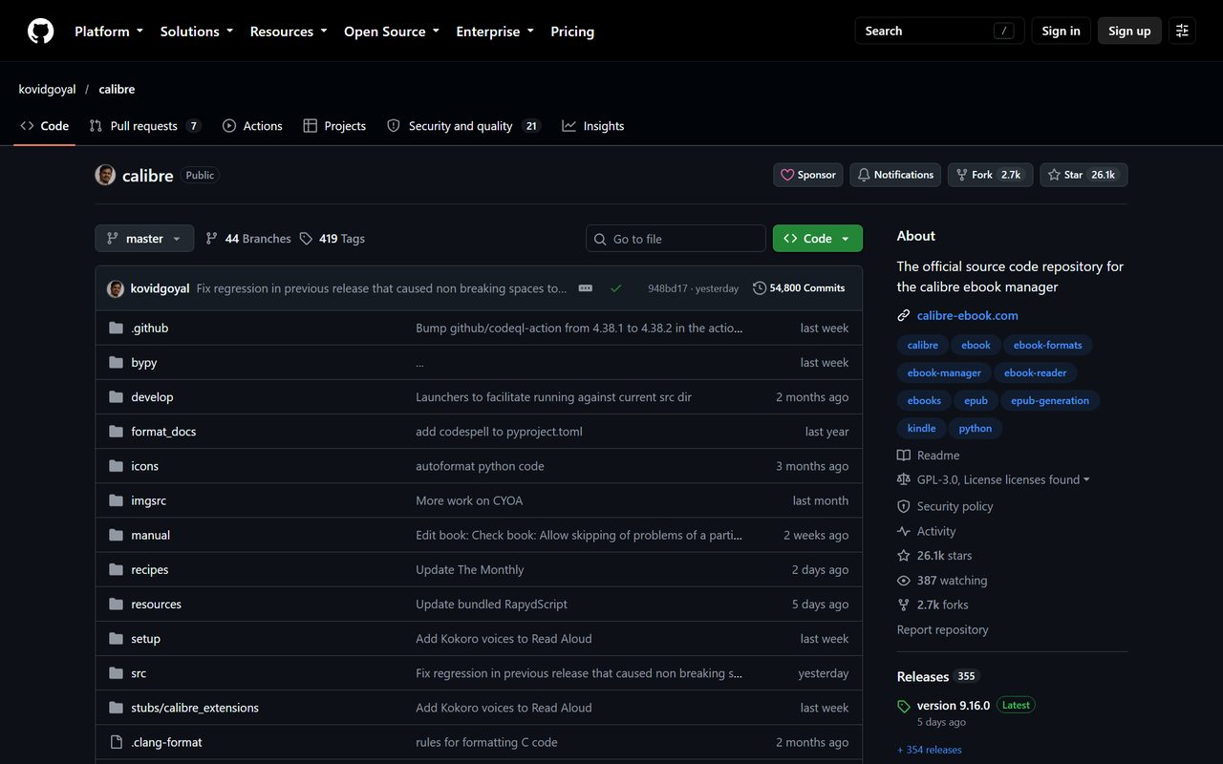This screenshot has width=1223, height=764.
Task: Open the Insights tab
Action: tap(593, 126)
